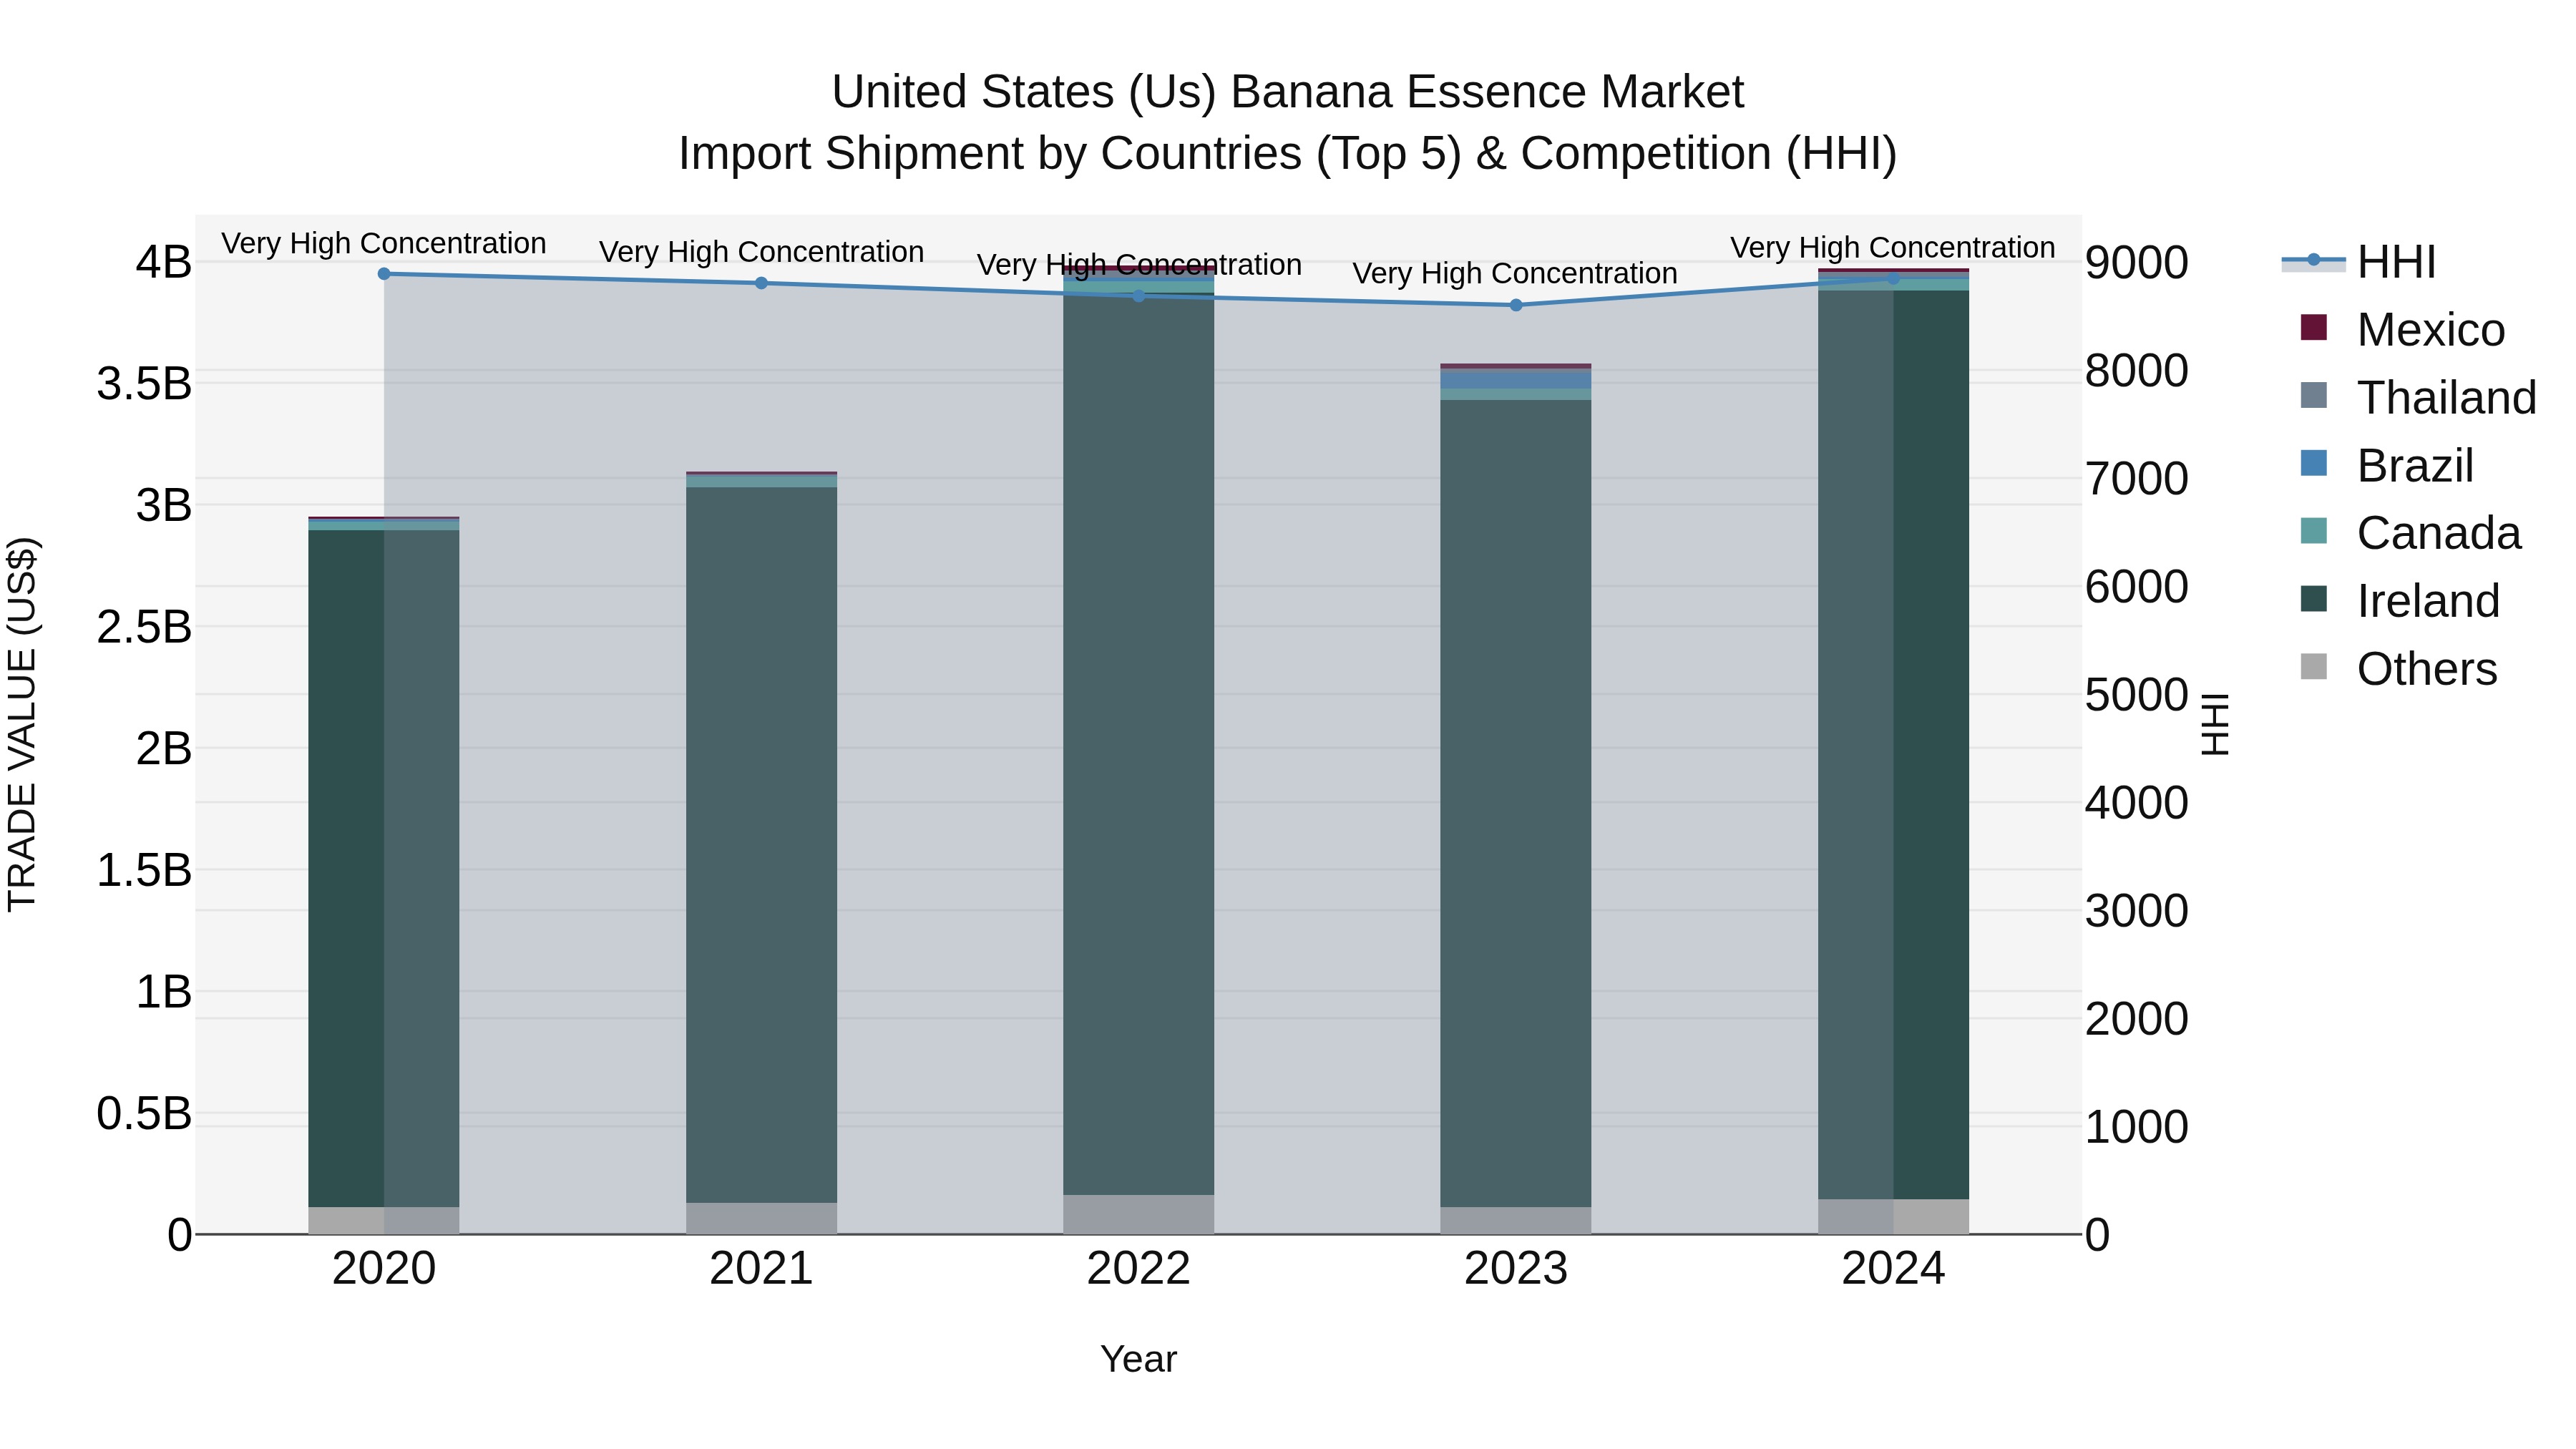Click the 2023 Ireland bar segment

pyautogui.click(x=1516, y=803)
